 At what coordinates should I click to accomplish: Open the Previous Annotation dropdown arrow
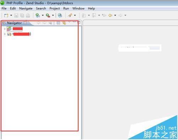[99, 15]
